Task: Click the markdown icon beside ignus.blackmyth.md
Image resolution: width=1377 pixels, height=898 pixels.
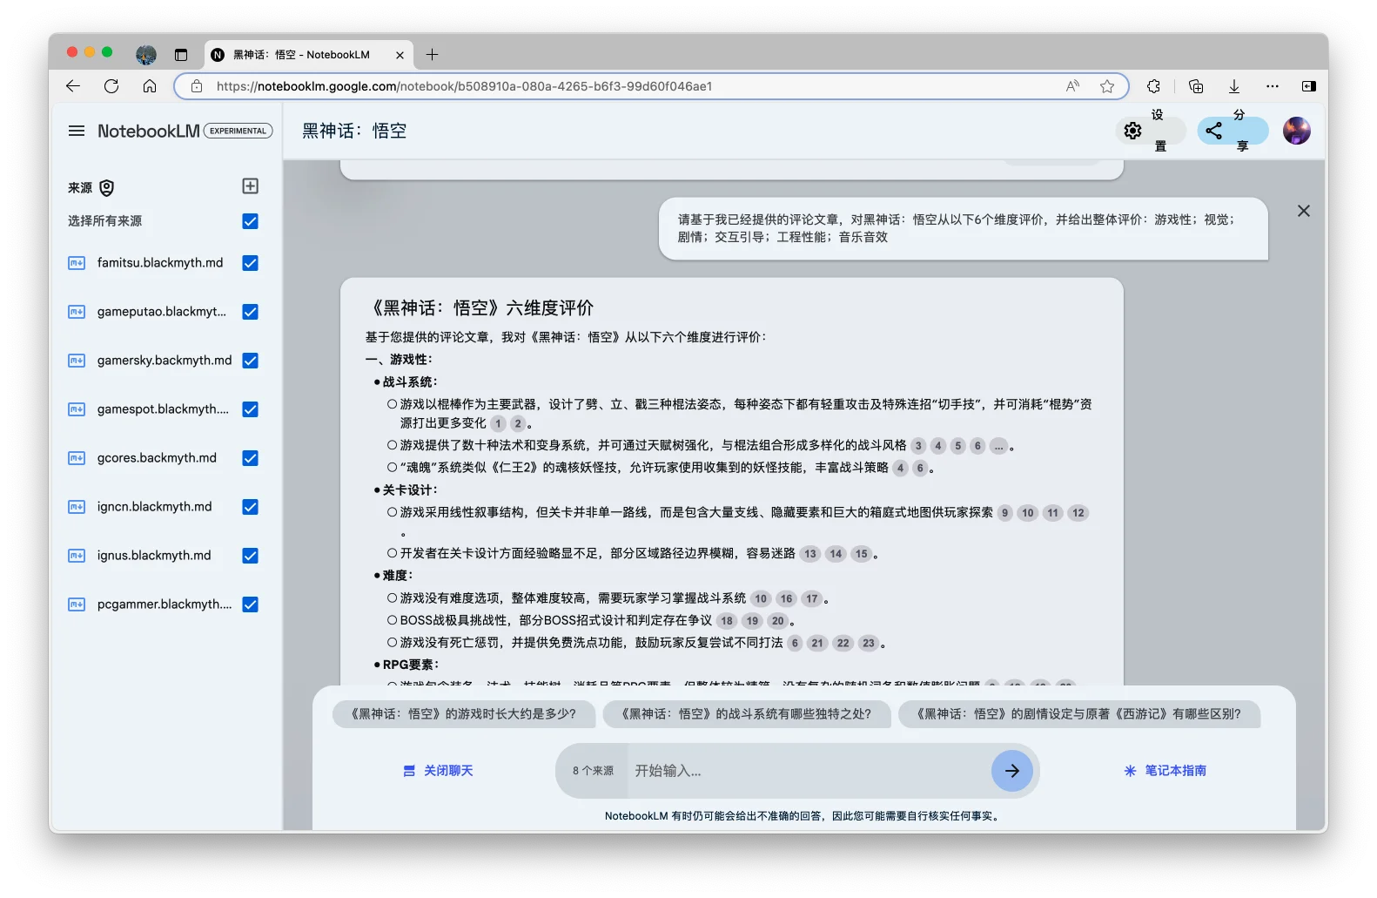Action: tap(77, 556)
